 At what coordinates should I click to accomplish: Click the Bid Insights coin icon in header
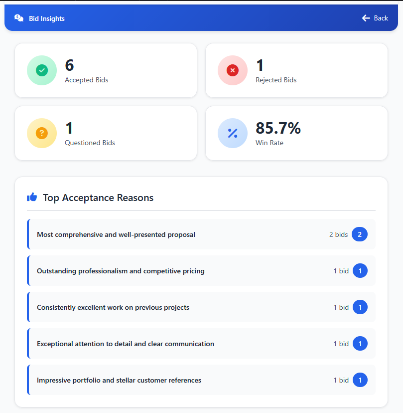tap(18, 17)
